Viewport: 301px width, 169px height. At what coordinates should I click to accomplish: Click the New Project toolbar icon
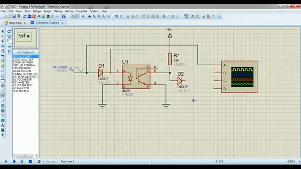tap(4, 16)
